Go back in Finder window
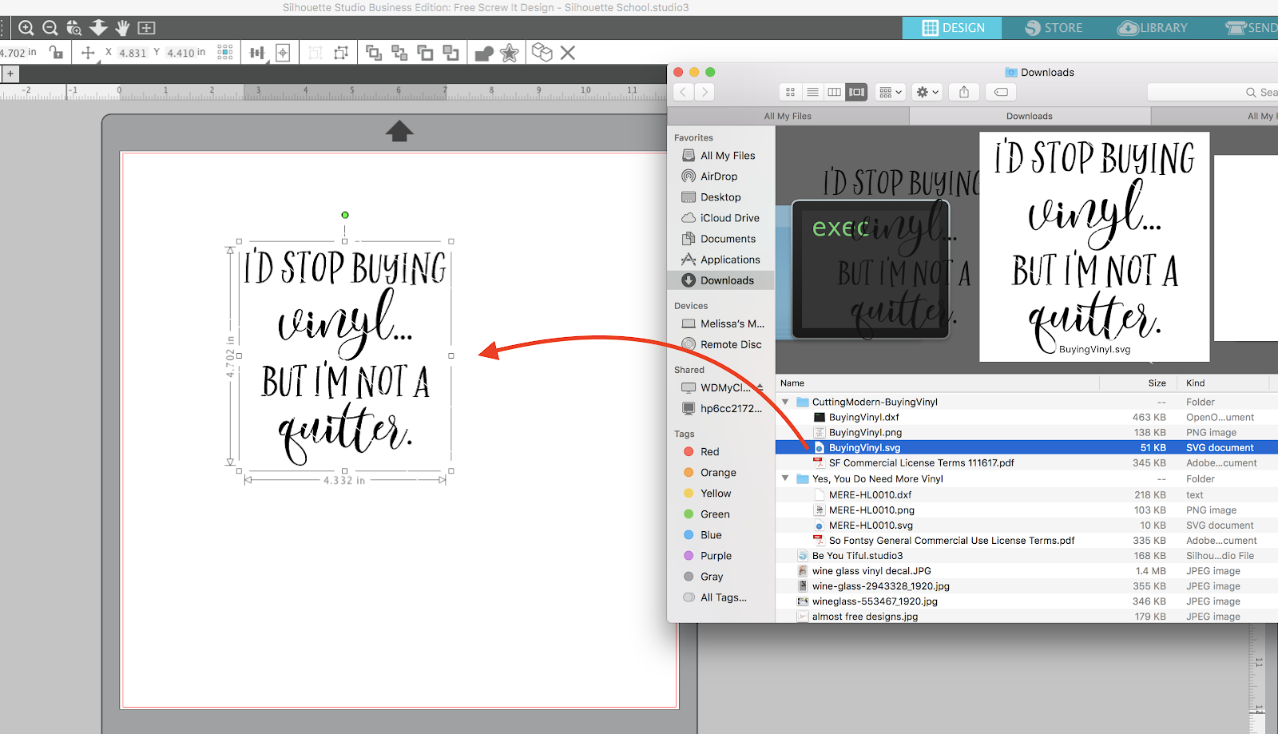This screenshot has width=1278, height=734. click(x=684, y=93)
